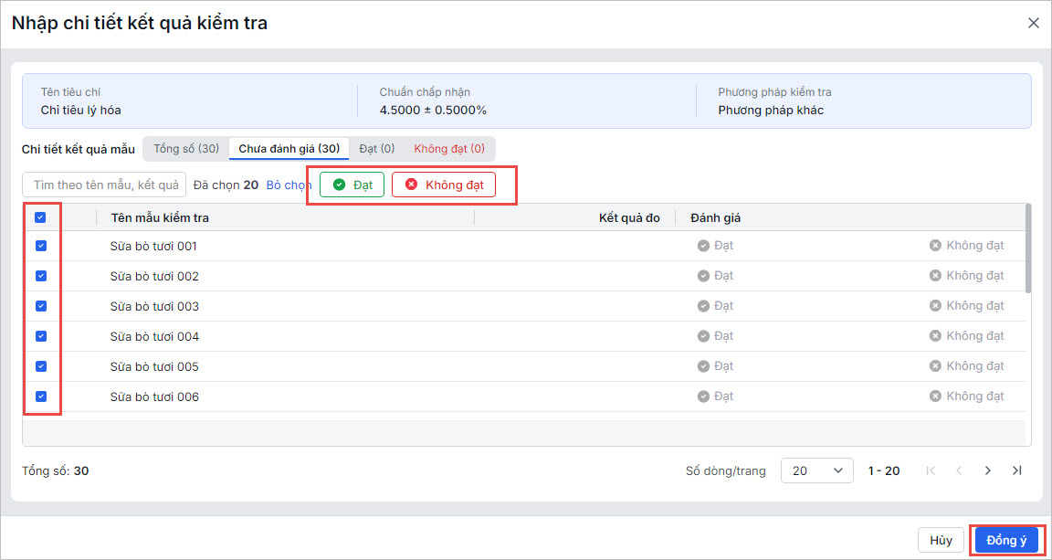Switch to the Đạt (0) tab
The width and height of the screenshot is (1052, 560).
coord(376,148)
